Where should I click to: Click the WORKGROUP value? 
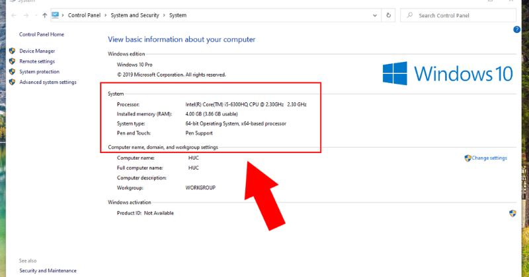[x=200, y=188]
